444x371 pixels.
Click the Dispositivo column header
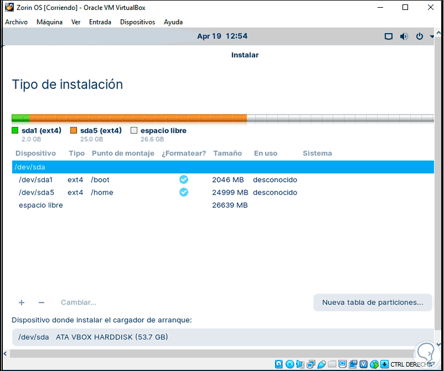coord(35,153)
